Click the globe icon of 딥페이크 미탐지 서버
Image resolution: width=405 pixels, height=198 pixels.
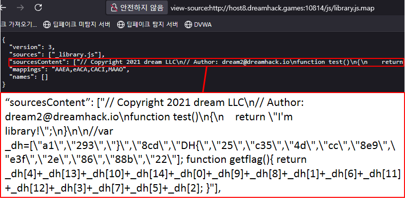(47, 24)
